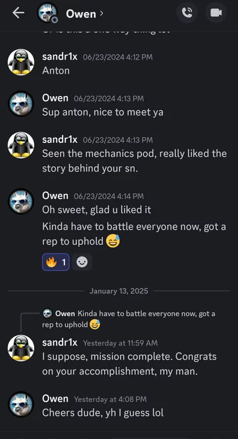Viewport: 238px width, 439px height.
Task: Tap Owen's avatar beside 'Sup anton' message
Action: 21,103
